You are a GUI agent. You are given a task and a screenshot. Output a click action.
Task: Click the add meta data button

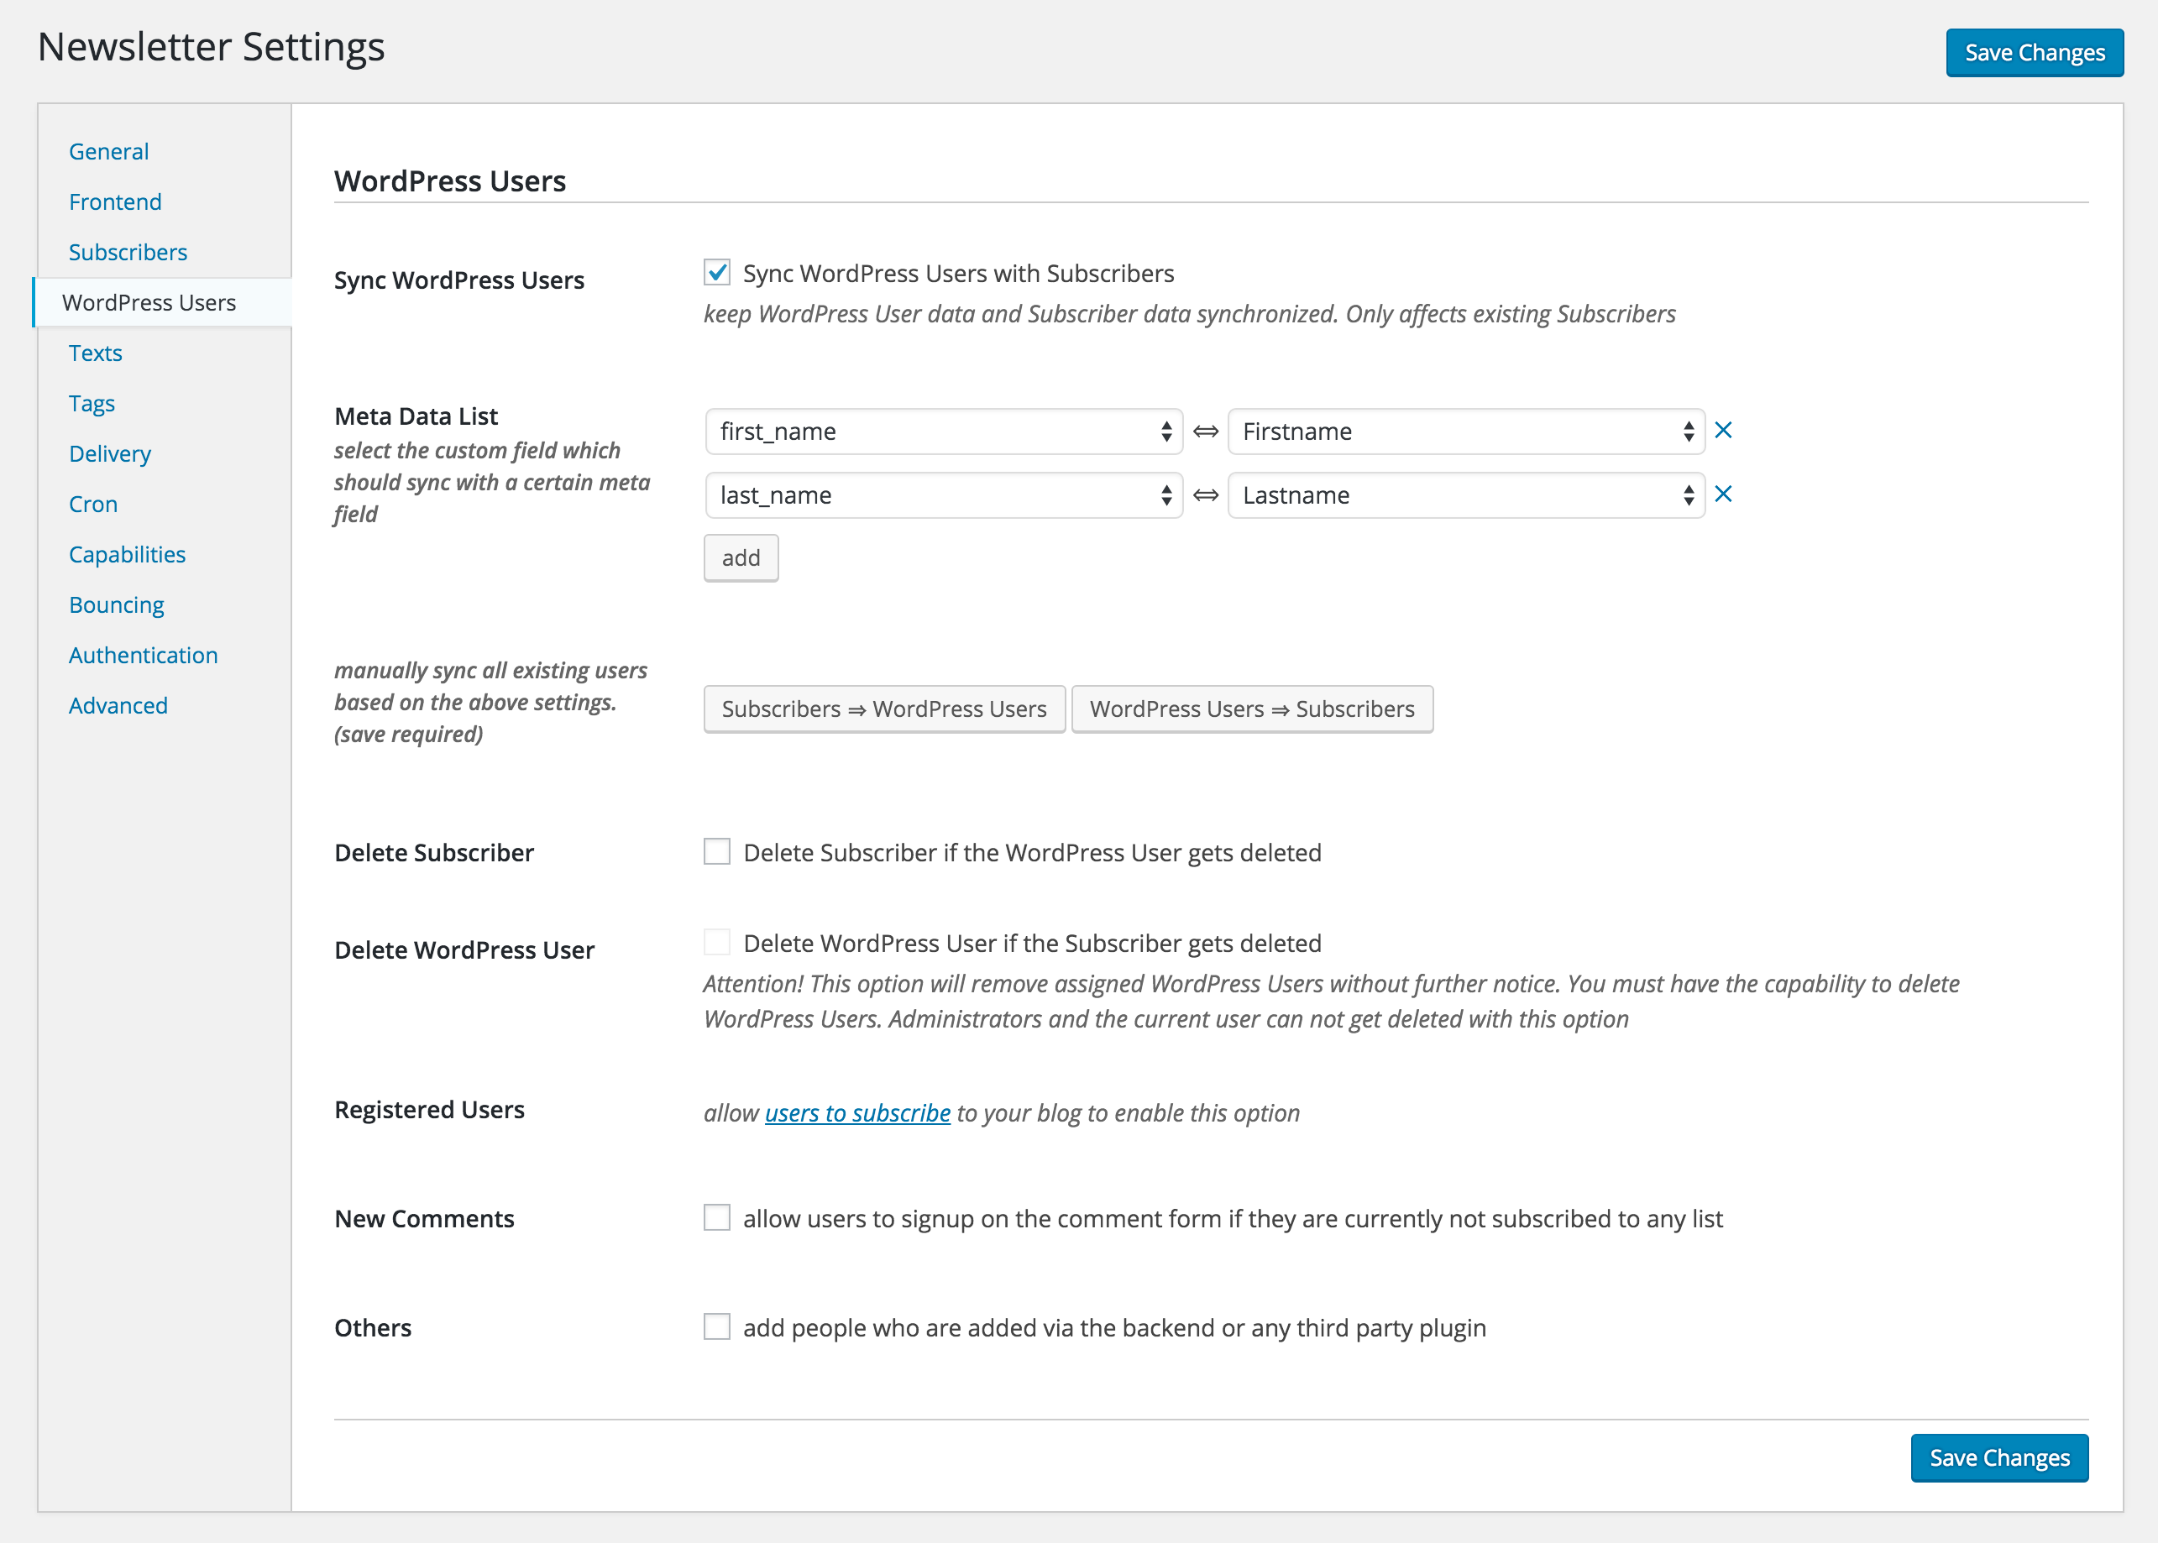click(741, 557)
